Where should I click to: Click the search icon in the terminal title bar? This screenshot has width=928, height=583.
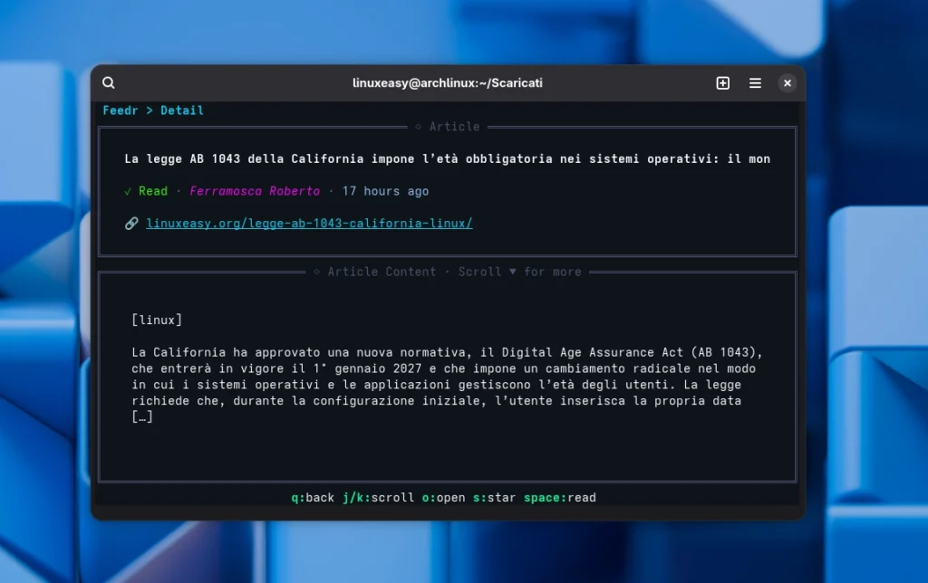point(108,82)
